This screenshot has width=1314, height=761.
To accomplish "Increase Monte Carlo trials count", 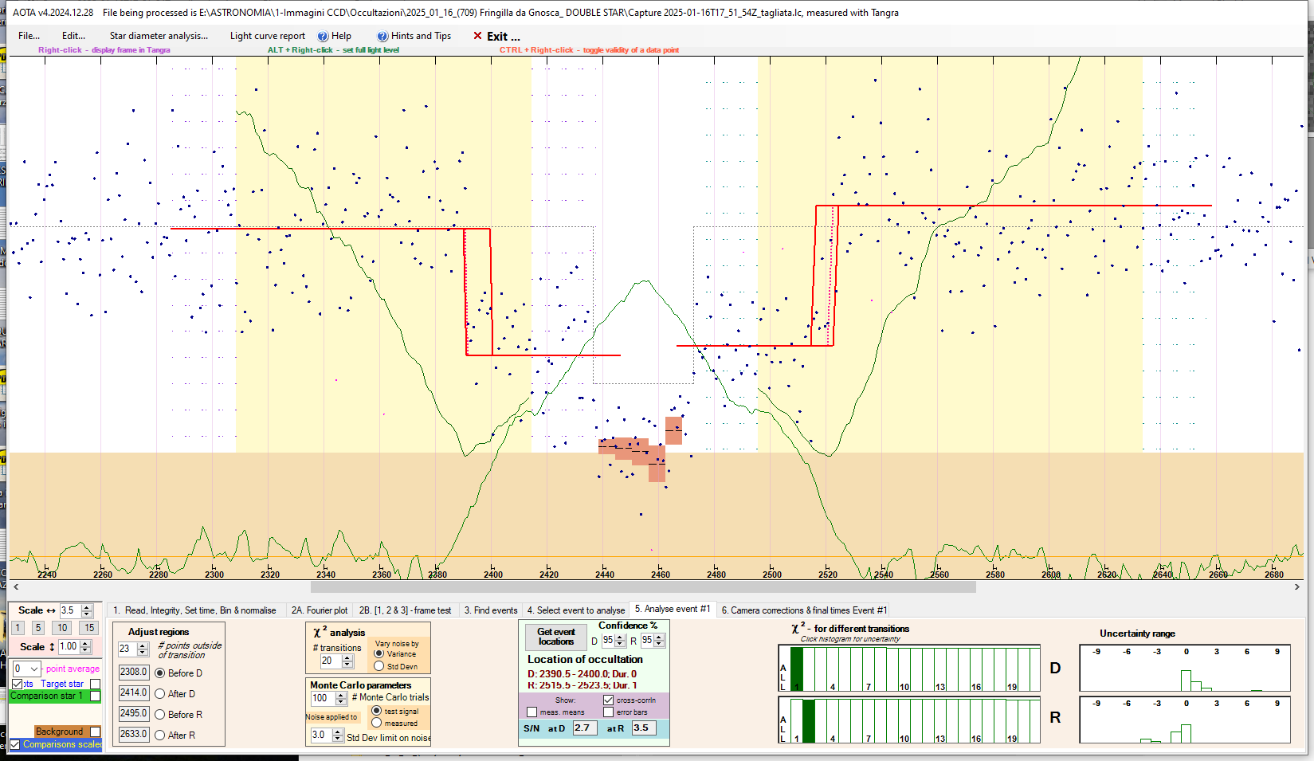I will [341, 695].
